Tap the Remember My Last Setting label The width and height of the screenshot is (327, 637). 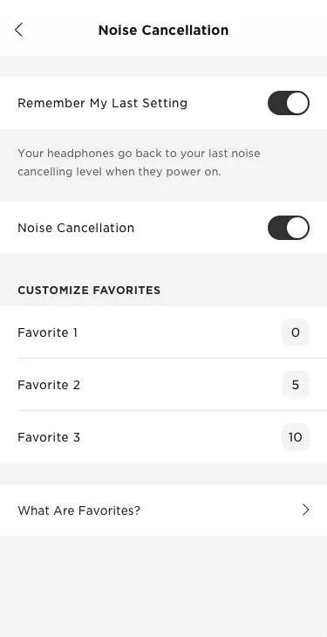tap(102, 103)
